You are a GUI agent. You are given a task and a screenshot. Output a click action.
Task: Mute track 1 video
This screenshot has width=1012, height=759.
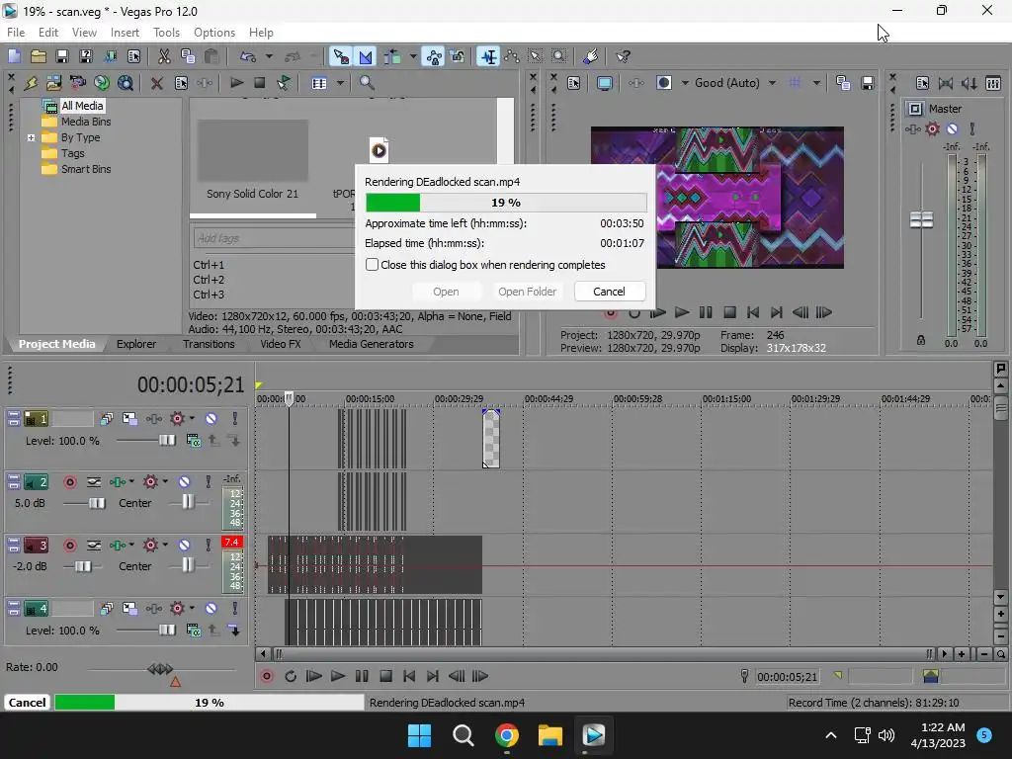point(211,419)
